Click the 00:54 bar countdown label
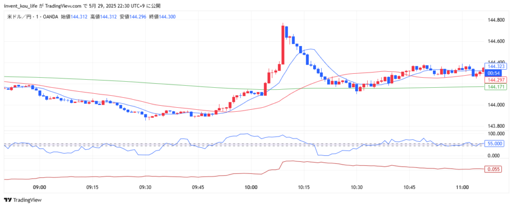This screenshot has height=207, width=513. coord(492,73)
